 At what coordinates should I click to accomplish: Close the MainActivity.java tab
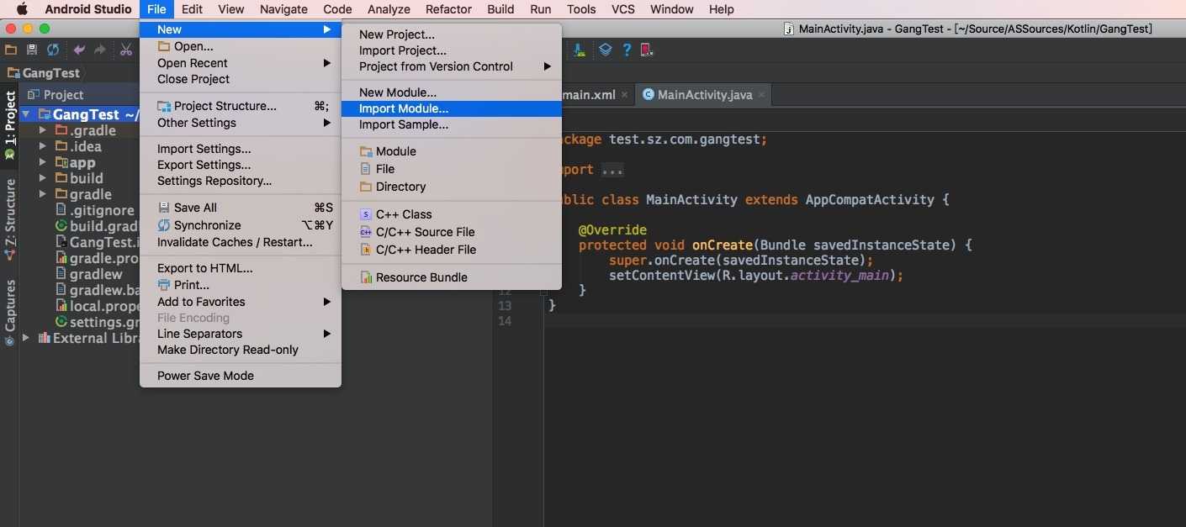(761, 95)
